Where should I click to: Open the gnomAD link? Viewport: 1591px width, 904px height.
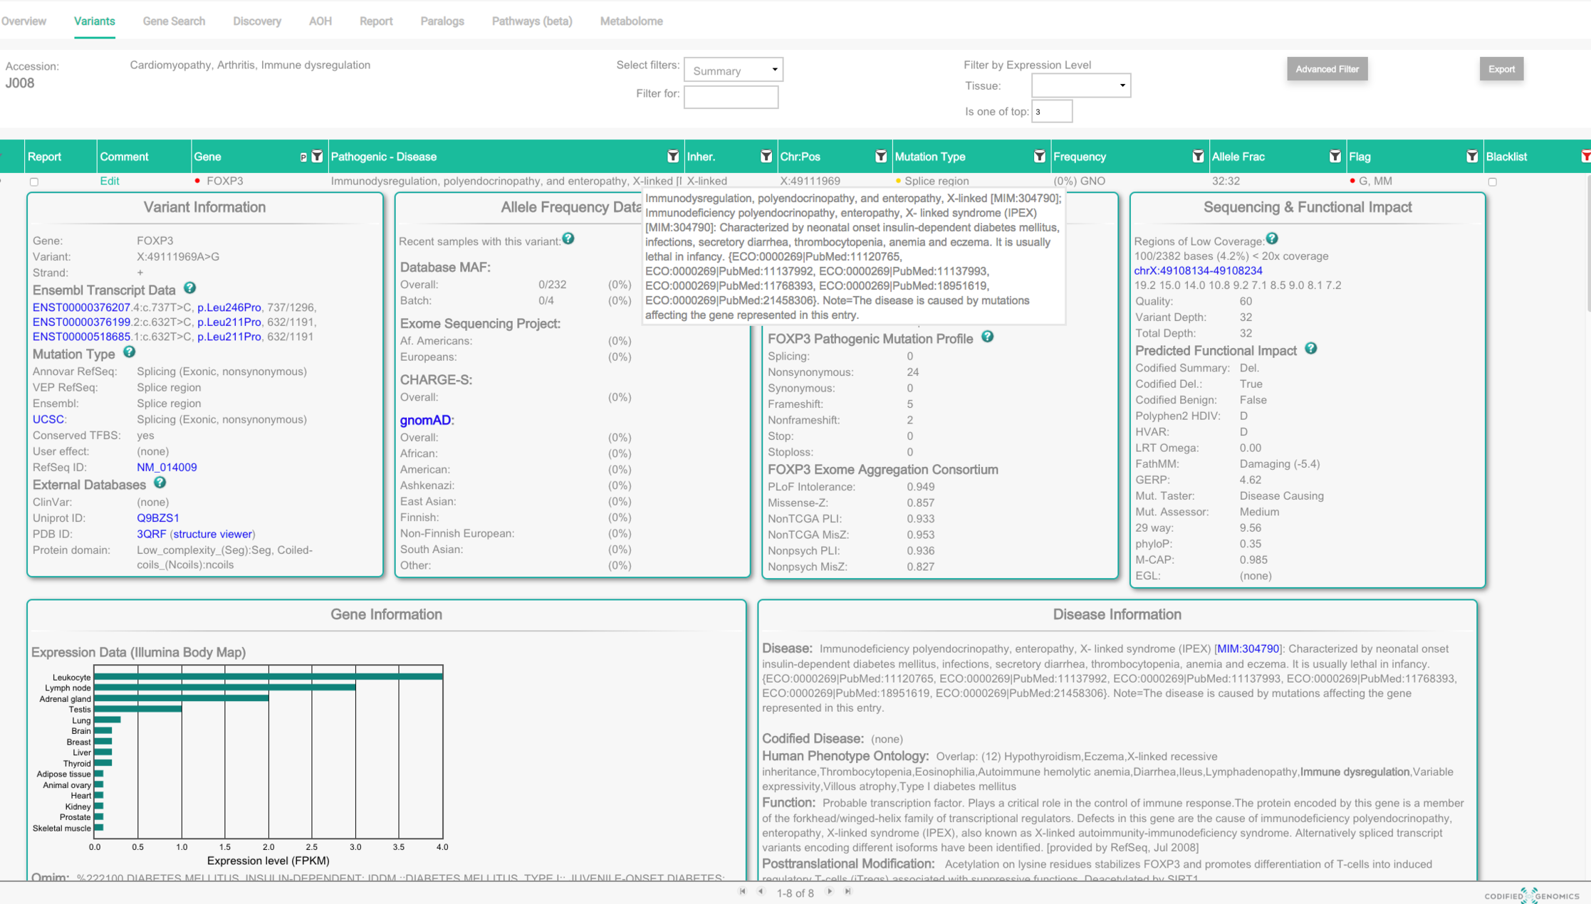pos(425,420)
